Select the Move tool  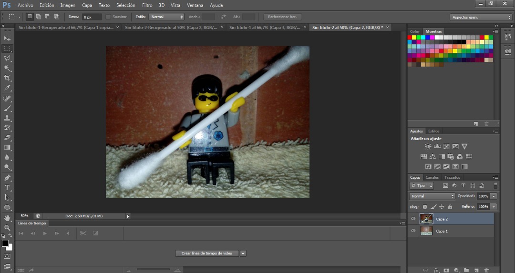click(x=7, y=39)
